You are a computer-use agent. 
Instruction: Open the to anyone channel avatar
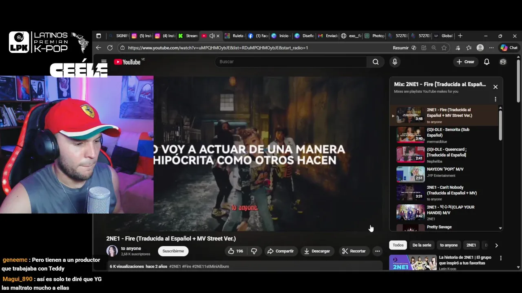click(x=112, y=251)
